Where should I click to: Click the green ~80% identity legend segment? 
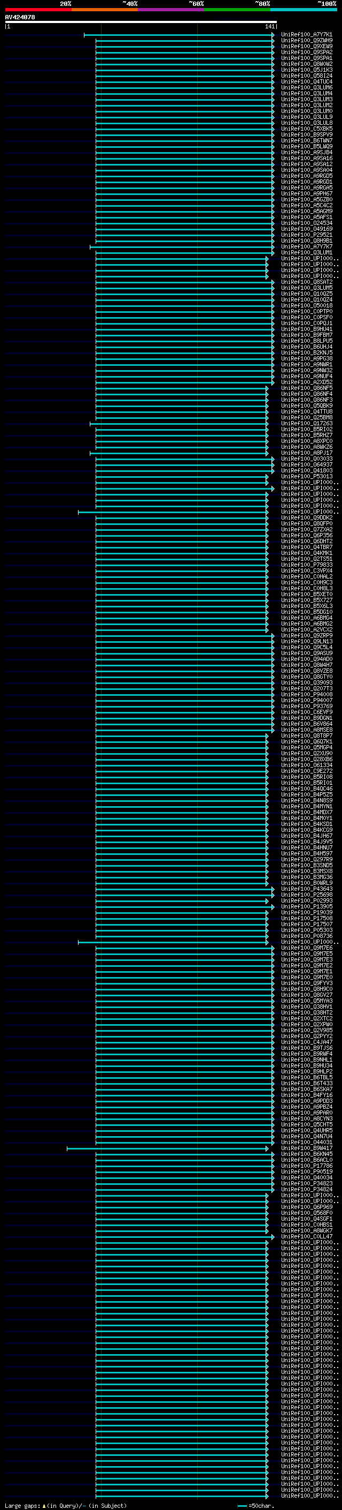(x=237, y=10)
